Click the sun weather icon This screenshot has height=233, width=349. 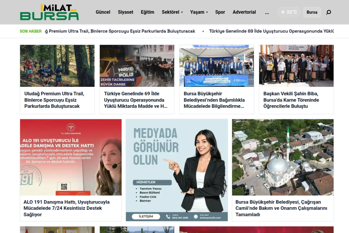283,12
